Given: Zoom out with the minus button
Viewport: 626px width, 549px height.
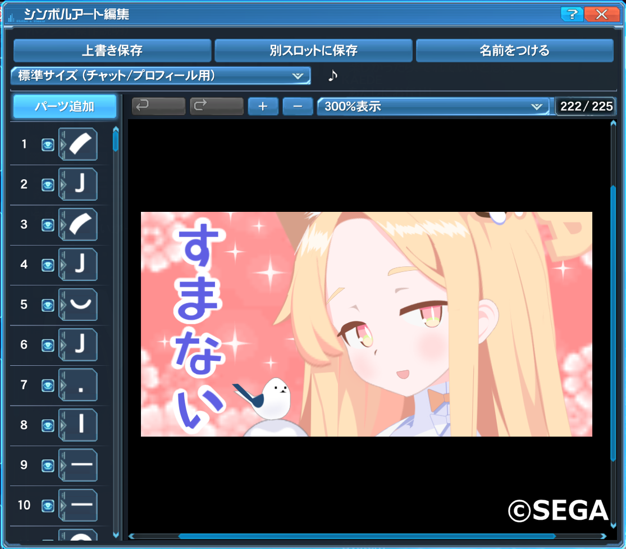Looking at the screenshot, I should (x=298, y=106).
